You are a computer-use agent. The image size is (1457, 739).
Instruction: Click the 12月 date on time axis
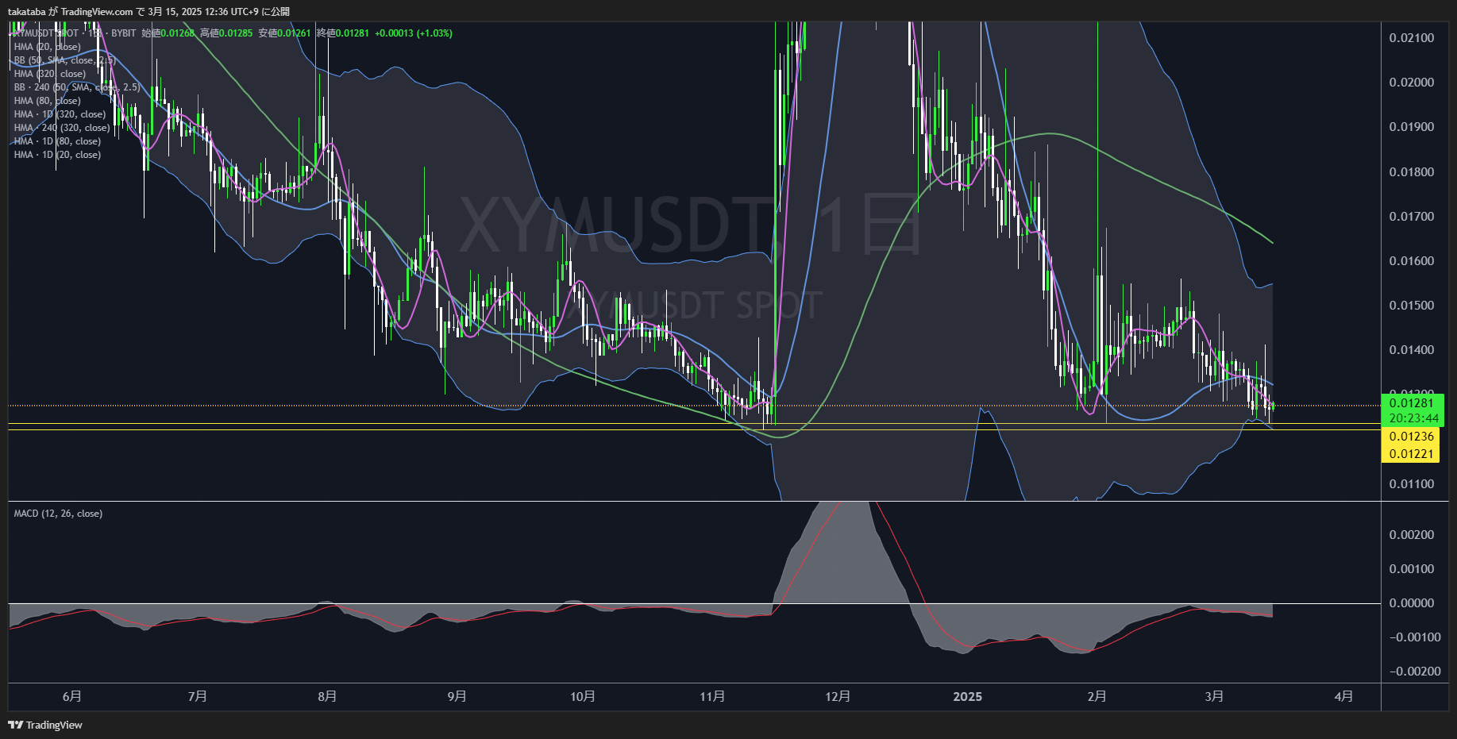point(838,696)
